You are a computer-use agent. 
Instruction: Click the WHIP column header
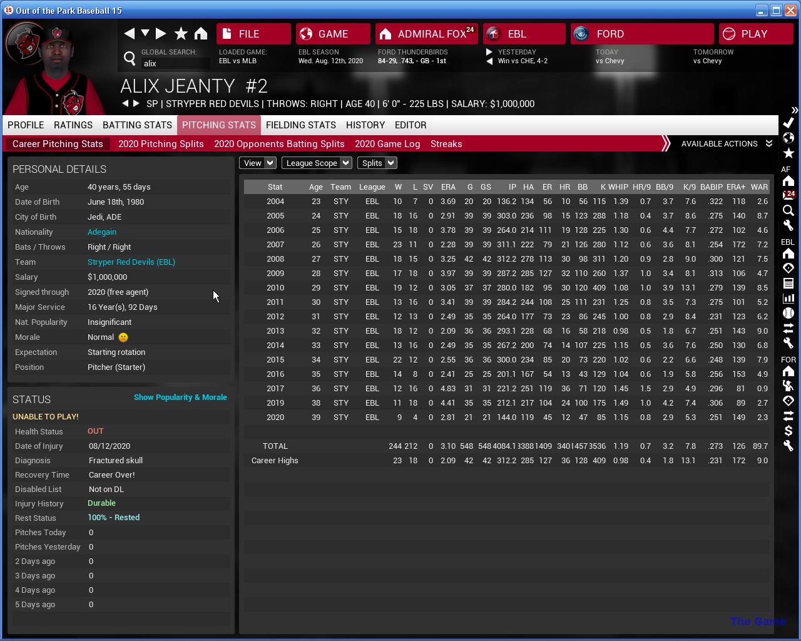(x=618, y=187)
